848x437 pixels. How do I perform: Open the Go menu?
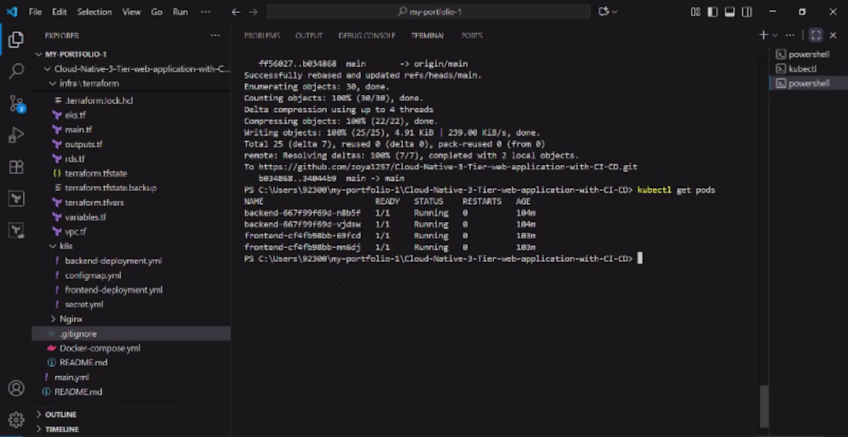point(156,12)
